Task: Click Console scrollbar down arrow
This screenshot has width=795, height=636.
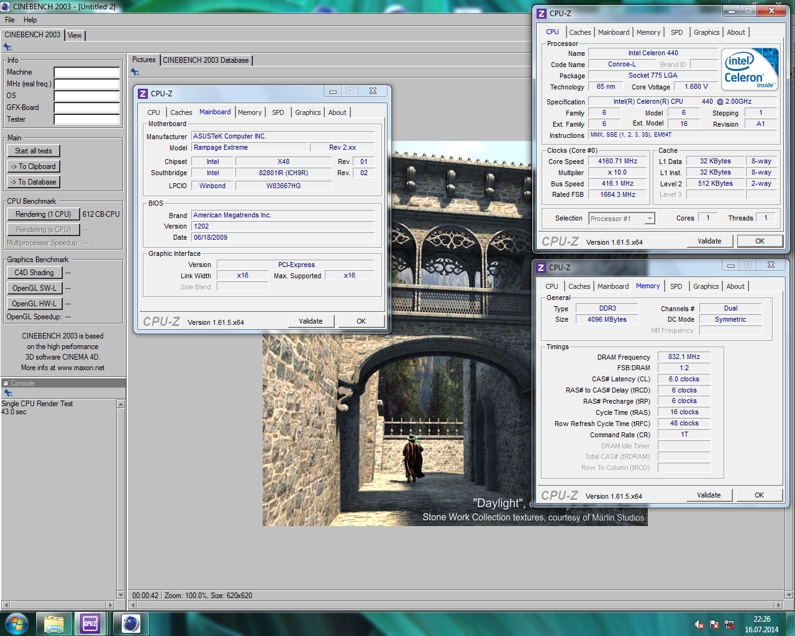Action: point(120,595)
